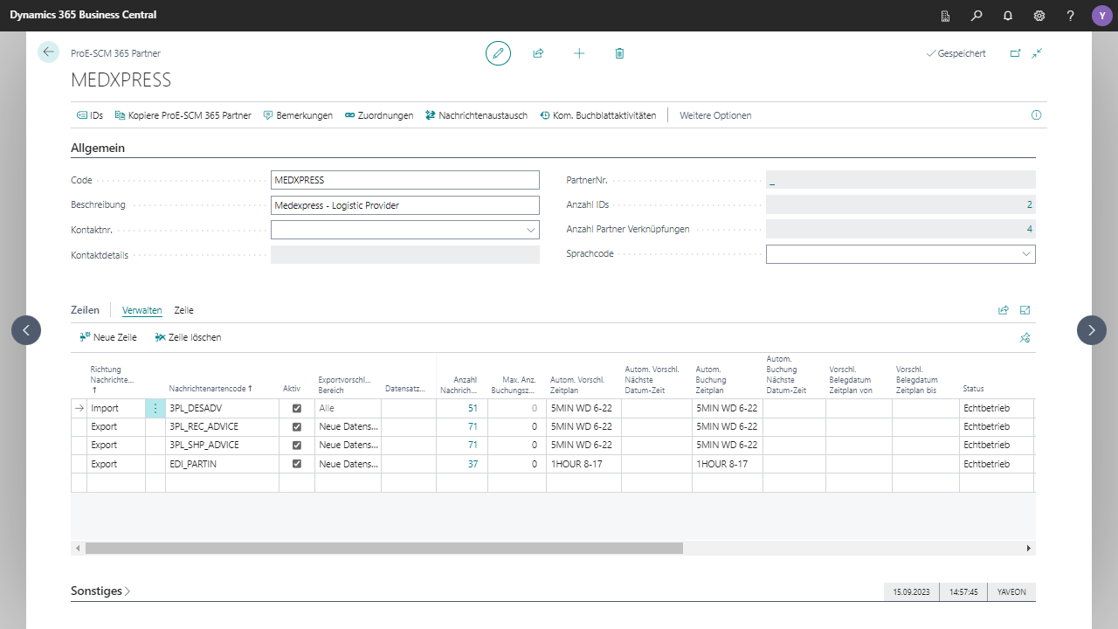Image resolution: width=1118 pixels, height=629 pixels.
Task: Go back using the back arrow
Action: click(48, 52)
